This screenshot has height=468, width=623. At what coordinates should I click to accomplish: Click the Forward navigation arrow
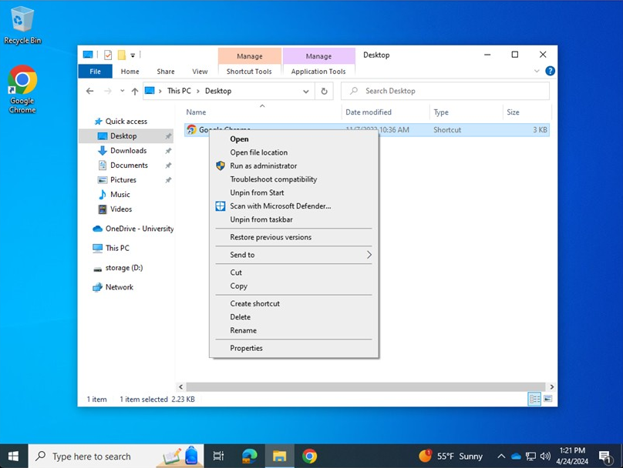click(108, 91)
